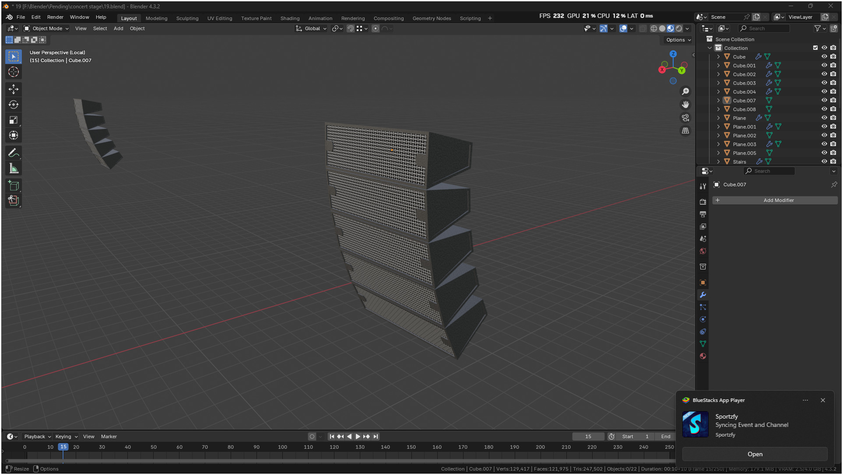Select the Add Cube tool

point(14,185)
